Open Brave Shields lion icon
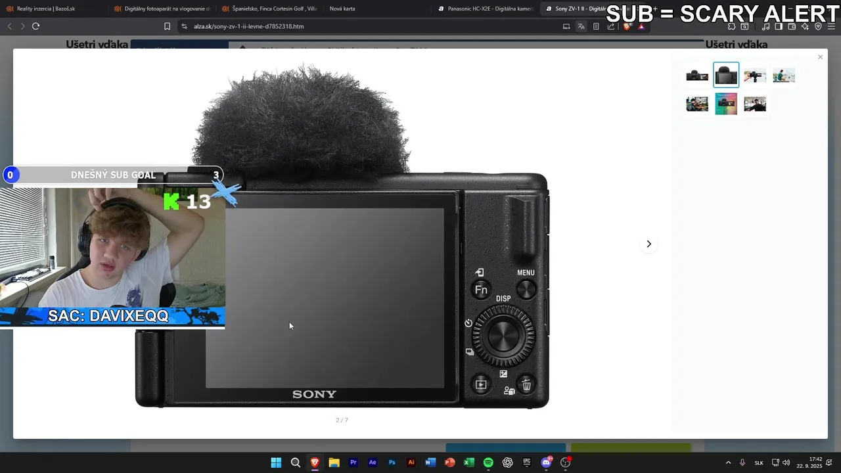This screenshot has width=841, height=473. pyautogui.click(x=627, y=26)
